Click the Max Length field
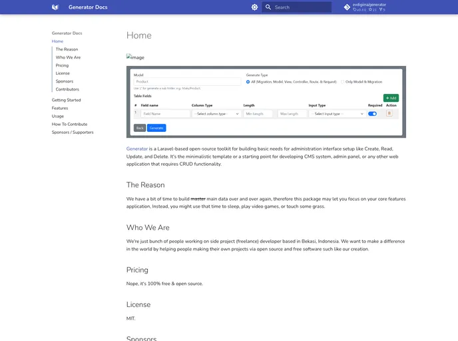Viewport: 458px width, 341px height. pos(292,114)
